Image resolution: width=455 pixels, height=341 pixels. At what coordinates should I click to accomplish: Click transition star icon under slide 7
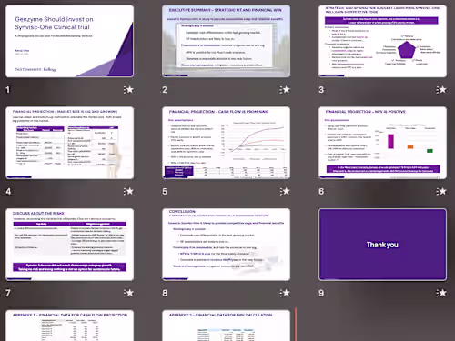click(128, 293)
